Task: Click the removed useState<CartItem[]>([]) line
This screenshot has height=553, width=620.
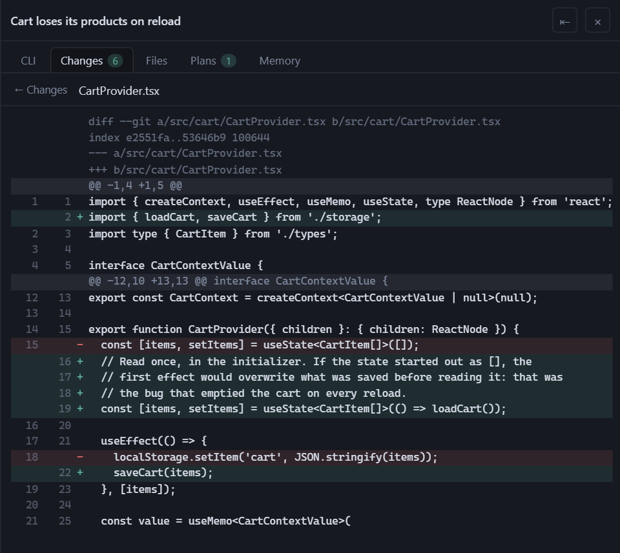Action: click(x=311, y=345)
